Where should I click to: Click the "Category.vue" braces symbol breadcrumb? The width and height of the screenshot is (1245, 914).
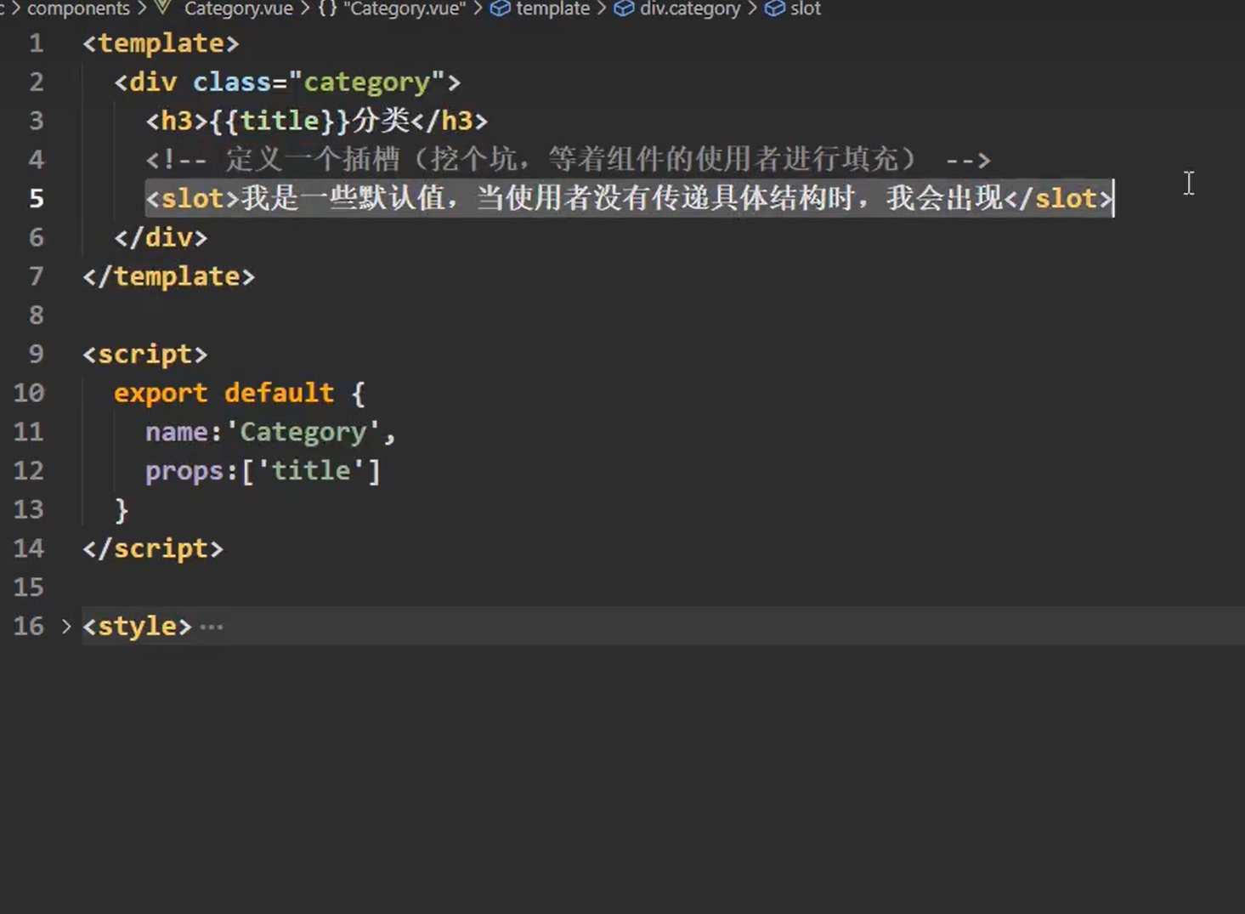tap(404, 9)
